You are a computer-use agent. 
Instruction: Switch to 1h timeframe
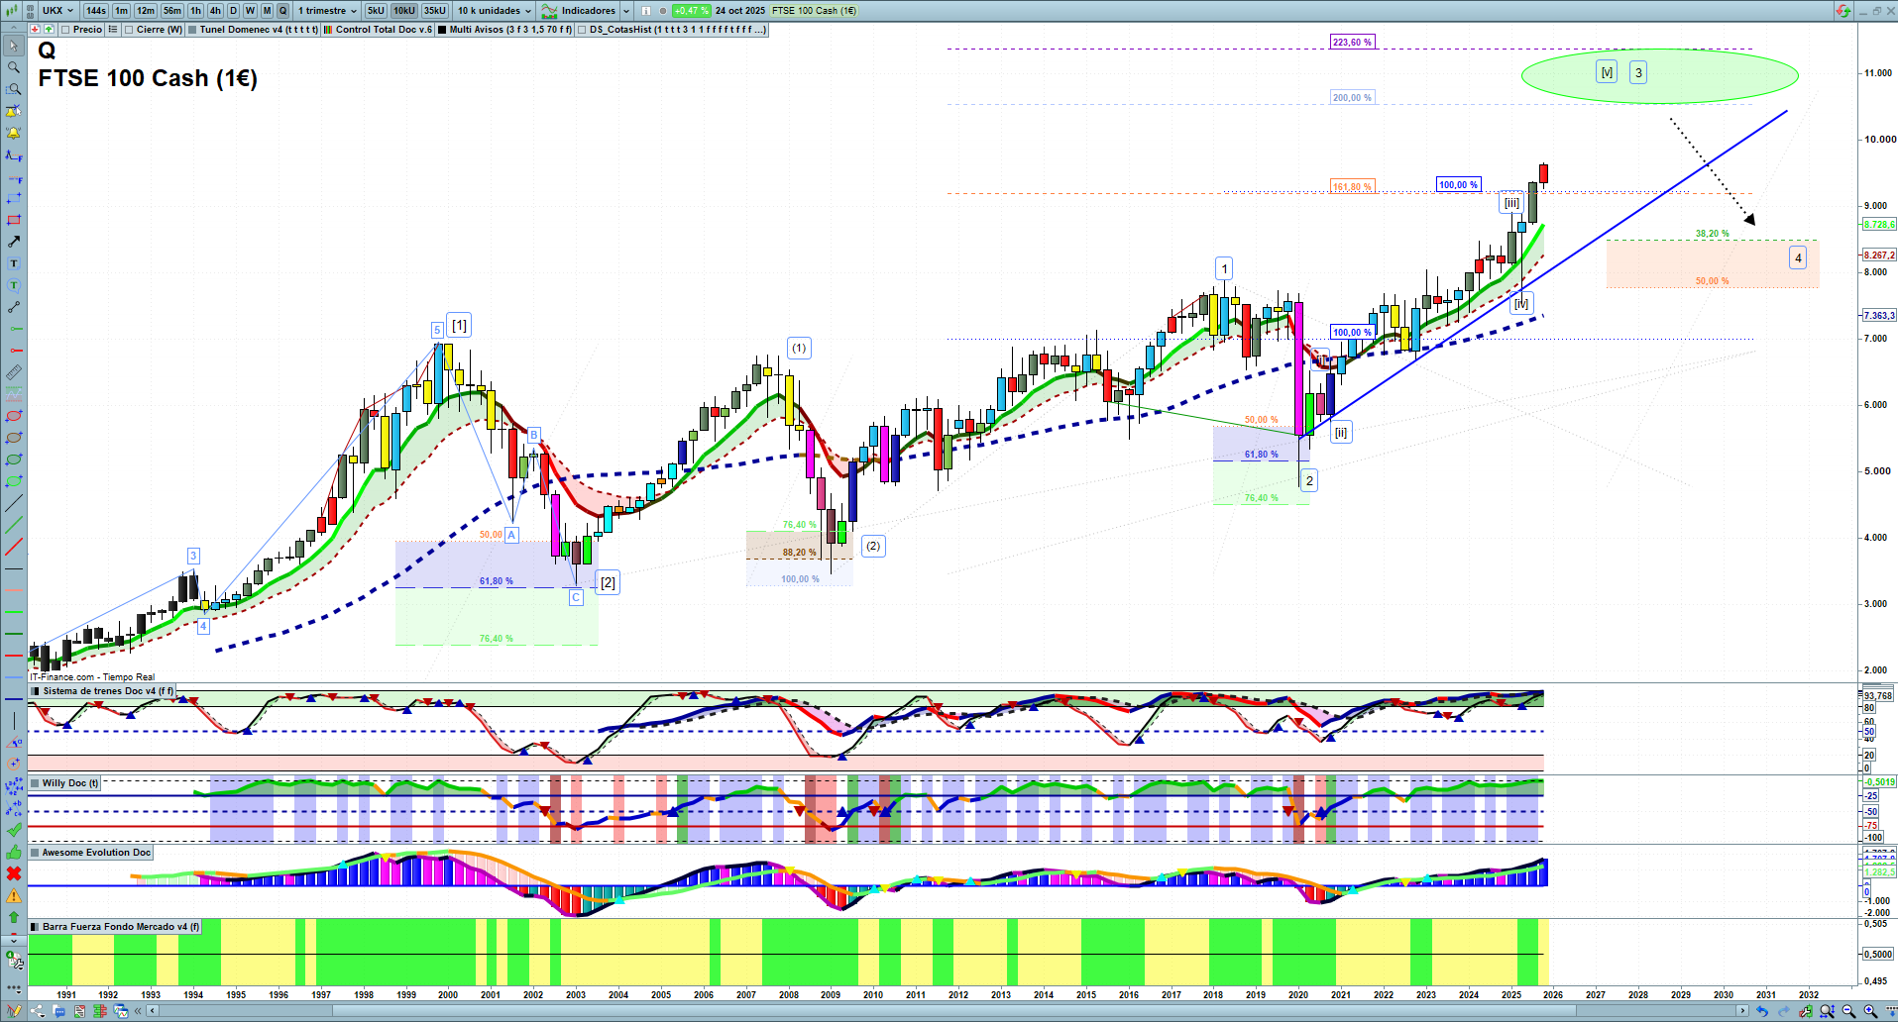tap(195, 11)
